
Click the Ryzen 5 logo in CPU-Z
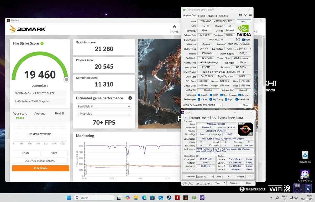[x=245, y=129]
